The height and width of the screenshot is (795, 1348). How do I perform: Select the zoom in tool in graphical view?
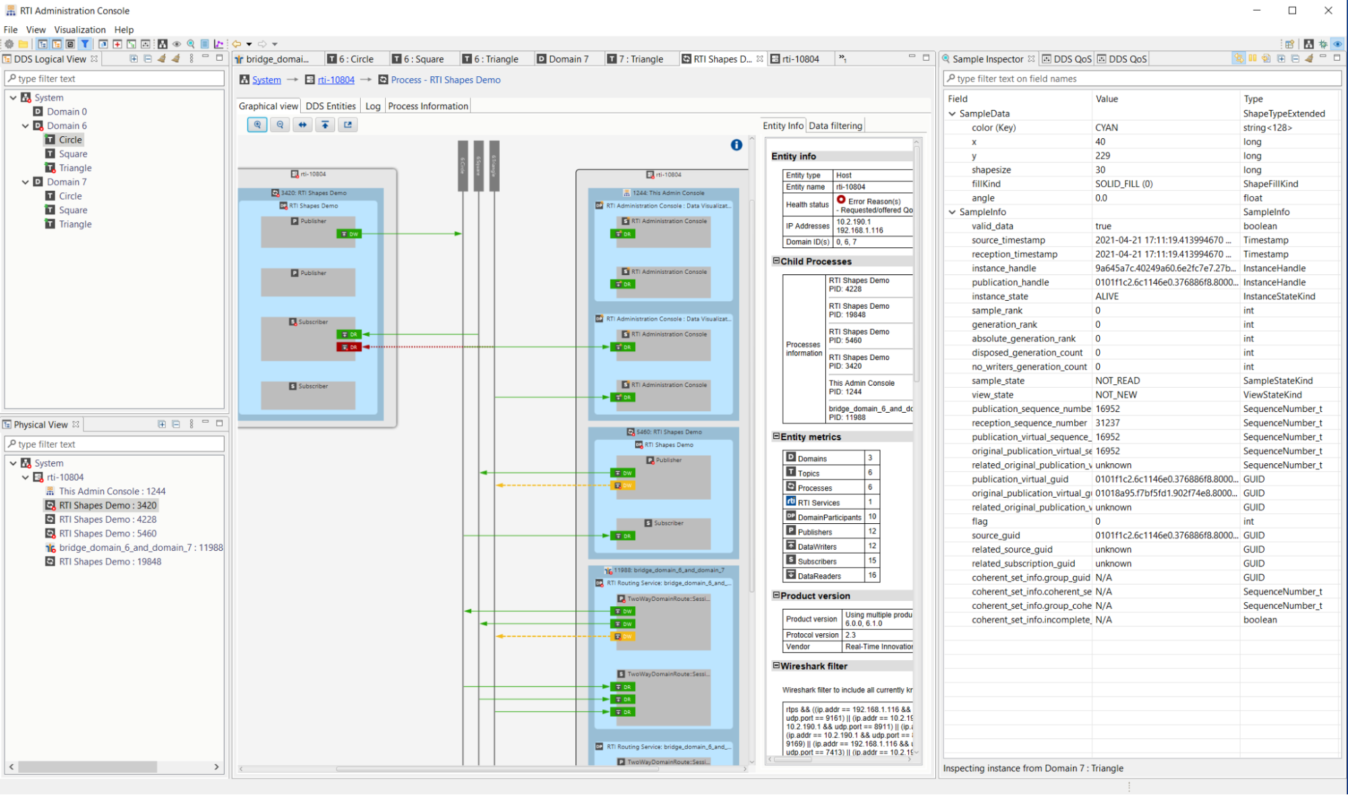257,125
